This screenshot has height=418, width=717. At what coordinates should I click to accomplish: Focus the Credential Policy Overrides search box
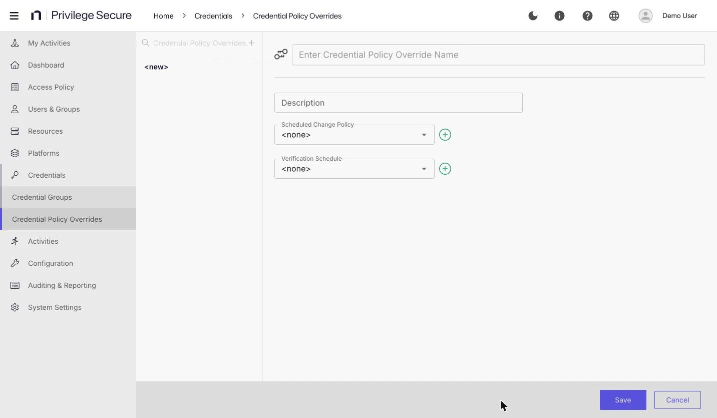point(200,43)
